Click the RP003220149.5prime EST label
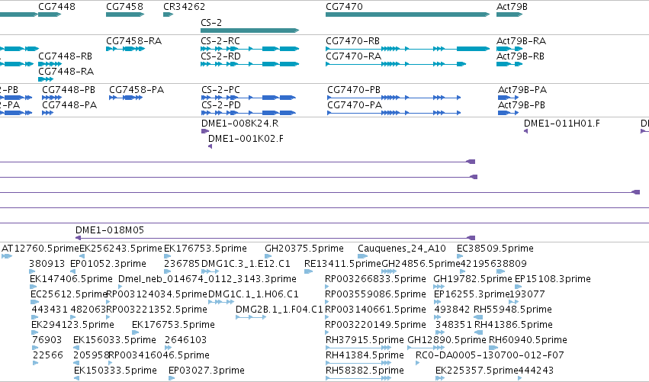The height and width of the screenshot is (382, 649). click(x=375, y=325)
